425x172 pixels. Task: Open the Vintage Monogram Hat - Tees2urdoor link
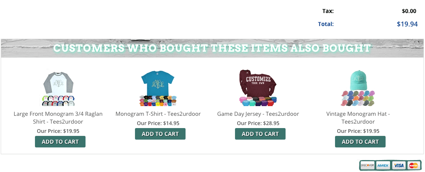point(358,118)
